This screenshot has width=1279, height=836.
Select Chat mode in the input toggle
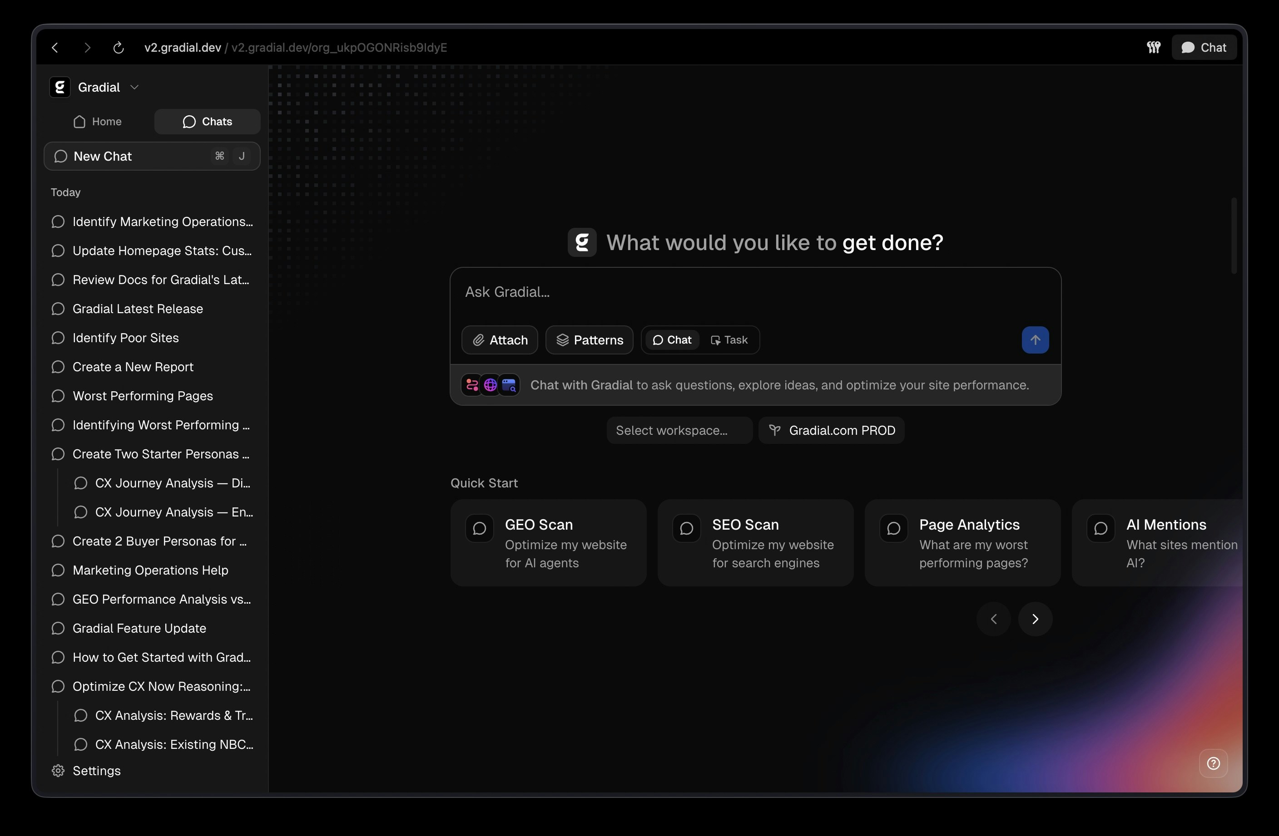[672, 340]
